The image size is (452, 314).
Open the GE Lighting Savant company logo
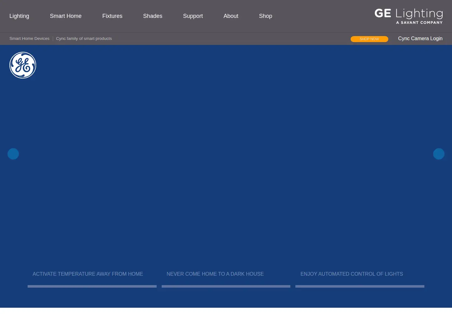409,16
